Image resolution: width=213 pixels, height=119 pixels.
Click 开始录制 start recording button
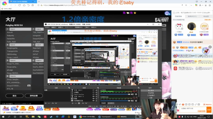tap(151, 93)
